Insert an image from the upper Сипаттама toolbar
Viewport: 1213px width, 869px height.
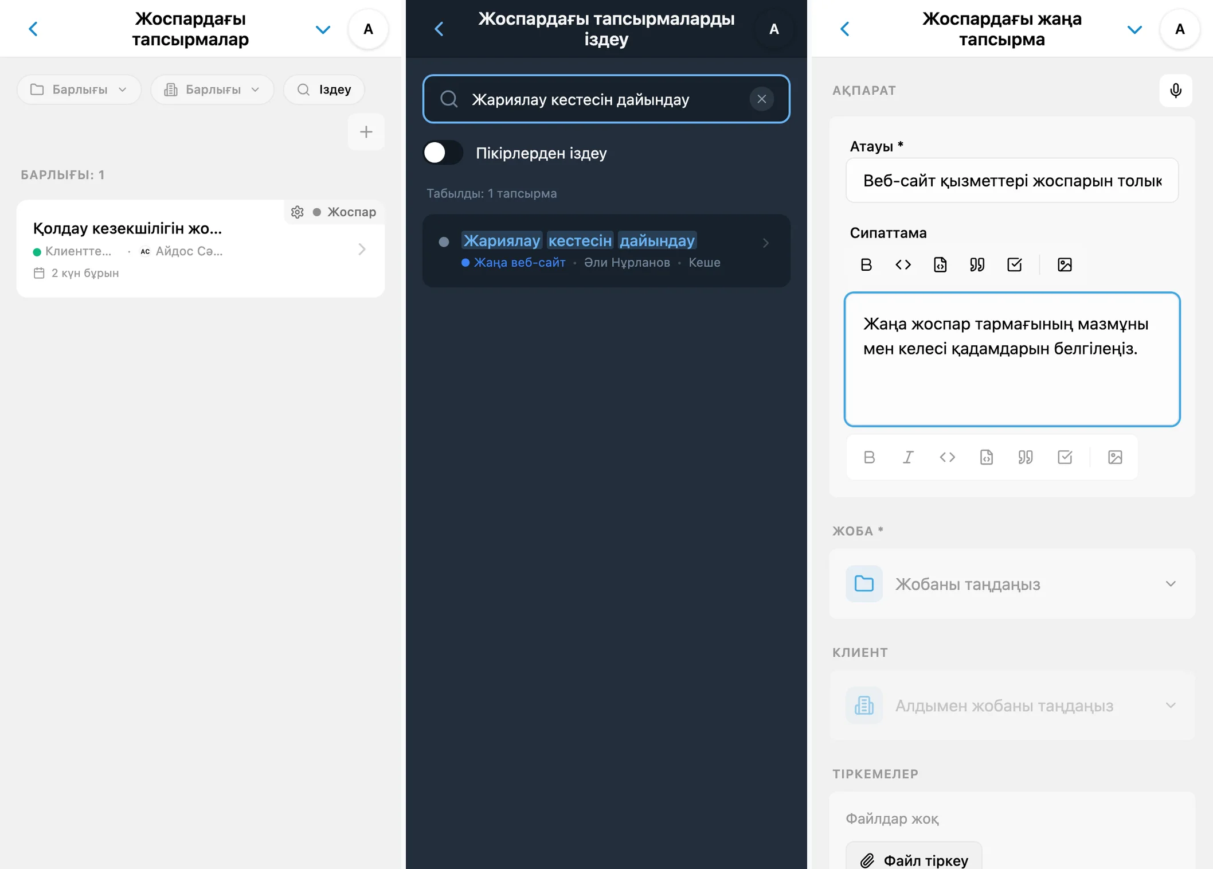click(x=1065, y=264)
